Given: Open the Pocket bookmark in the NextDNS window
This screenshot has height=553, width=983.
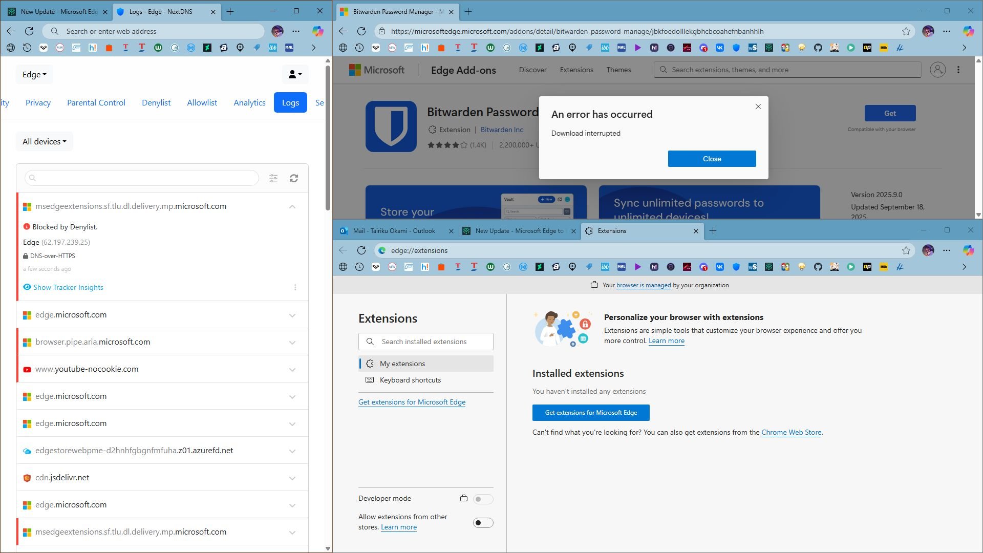Looking at the screenshot, I should click(44, 48).
